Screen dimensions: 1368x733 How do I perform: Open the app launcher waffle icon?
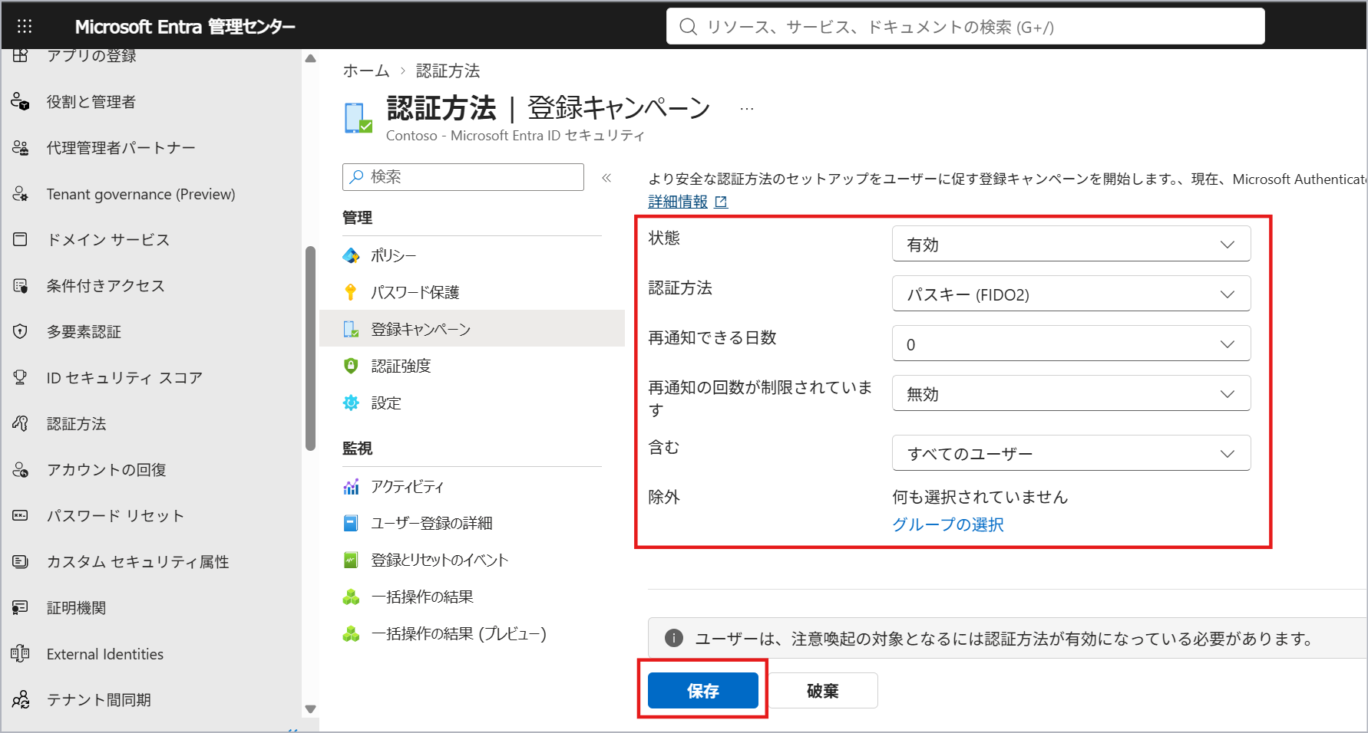pos(25,27)
